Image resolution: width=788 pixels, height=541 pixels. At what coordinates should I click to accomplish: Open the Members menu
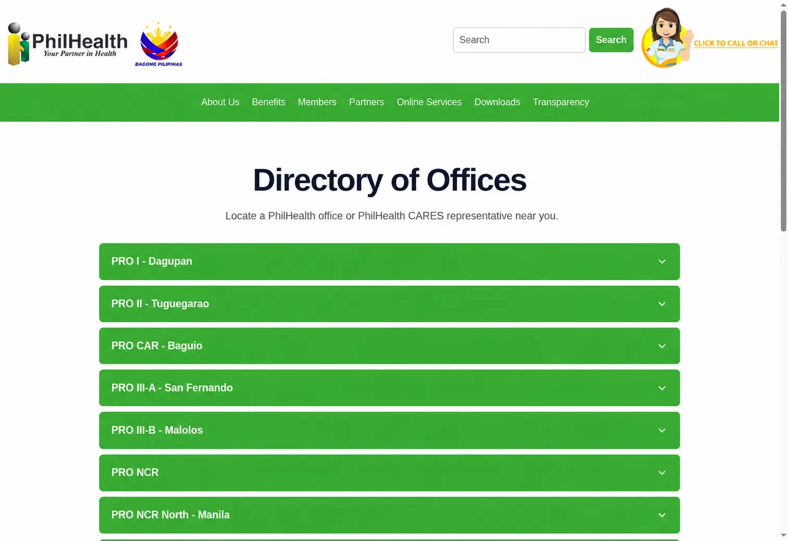(x=317, y=102)
